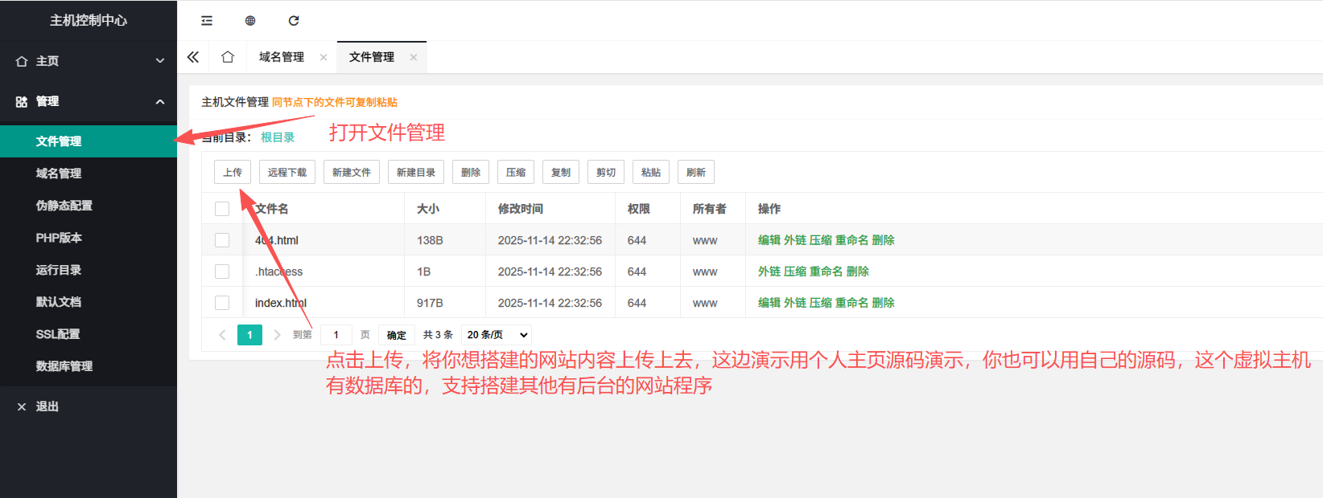Click the 粘贴 toolbar button
Viewport: 1323px width, 498px height.
651,172
